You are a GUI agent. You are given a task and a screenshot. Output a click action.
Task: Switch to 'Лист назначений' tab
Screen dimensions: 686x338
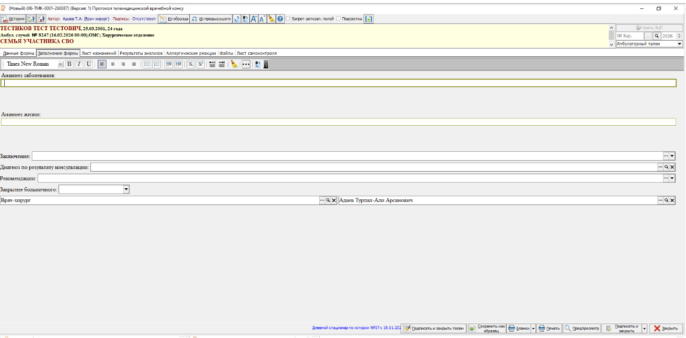[99, 53]
